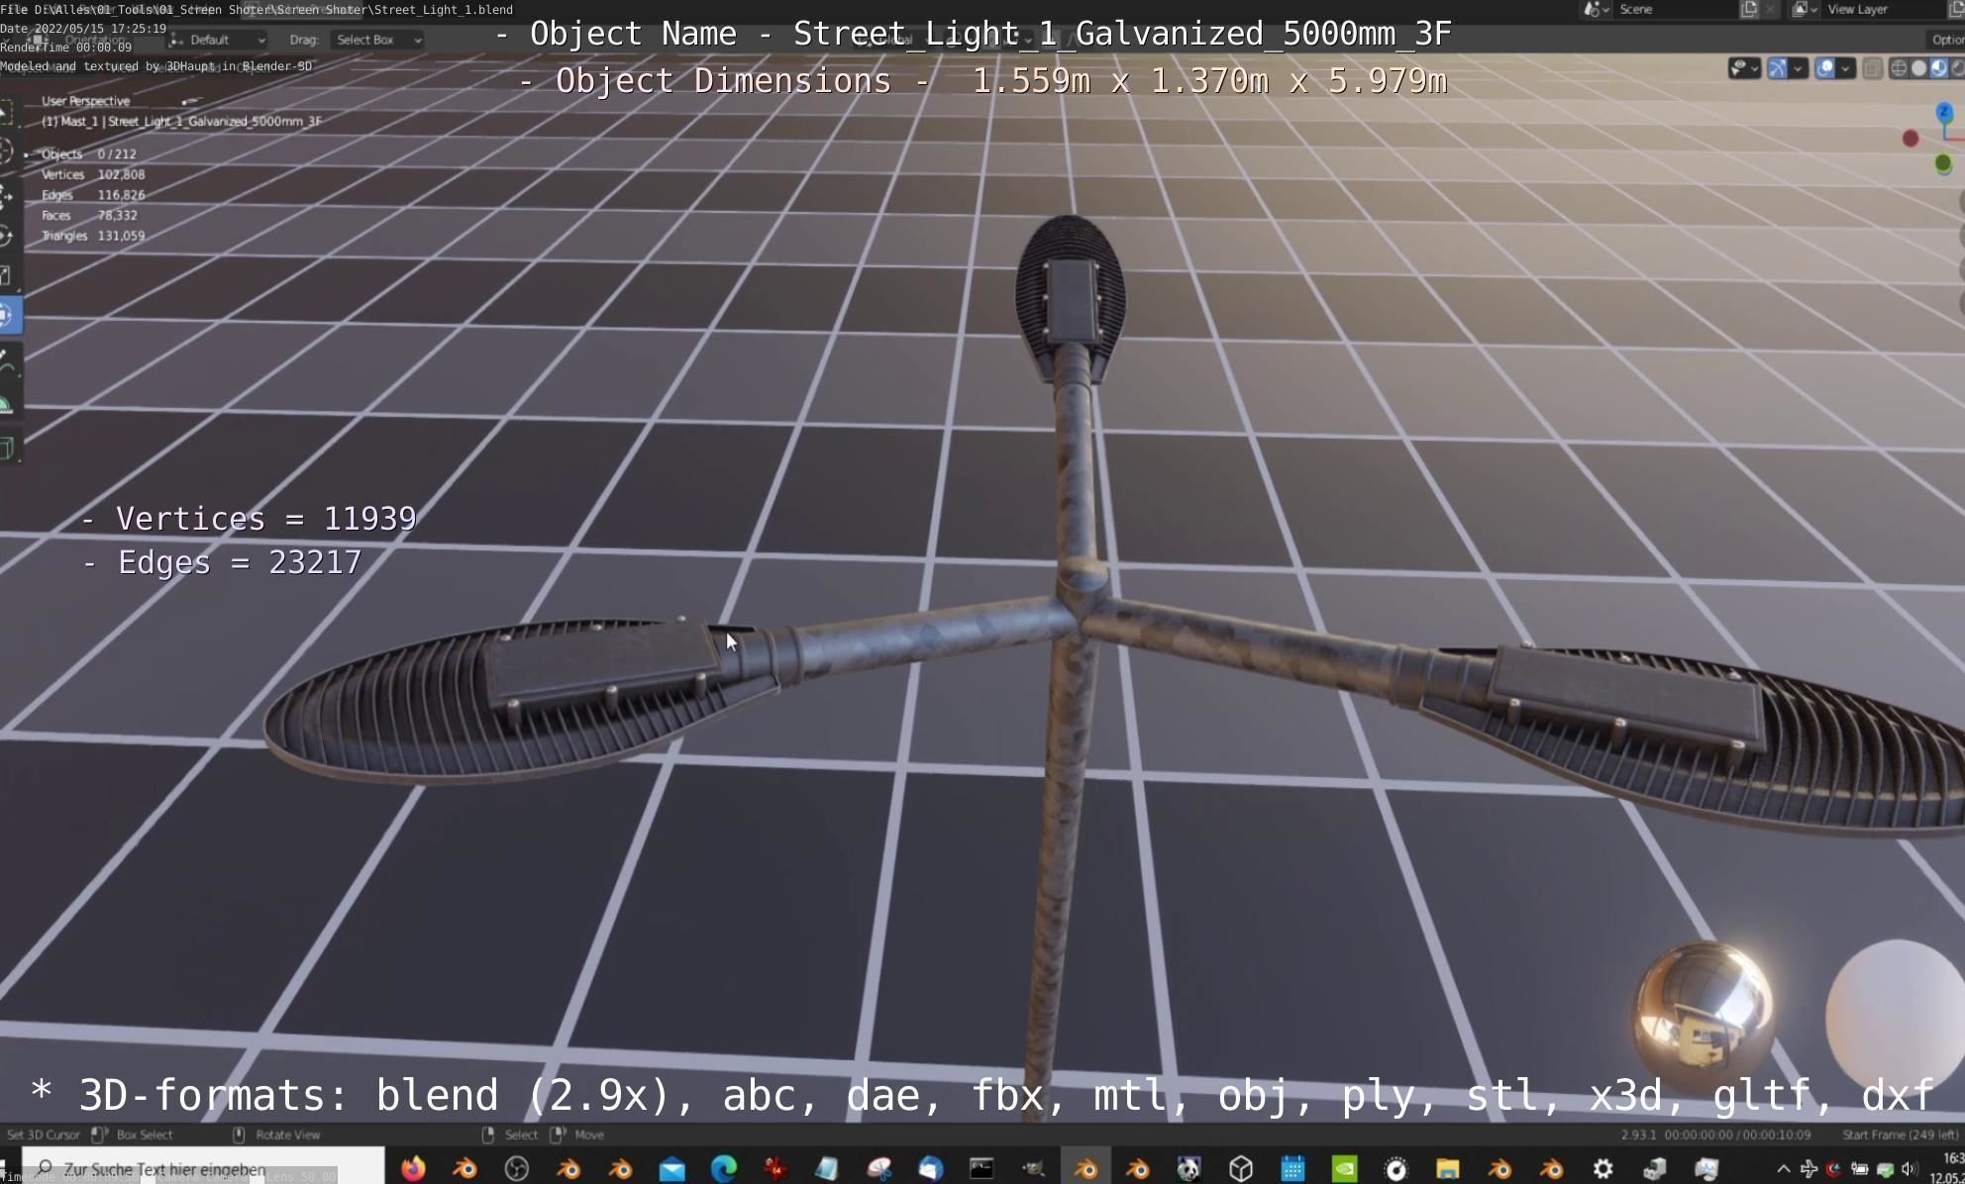Viewport: 1965px width, 1184px height.
Task: Click the 'Triangles 131,059' statistic
Action: pos(93,236)
